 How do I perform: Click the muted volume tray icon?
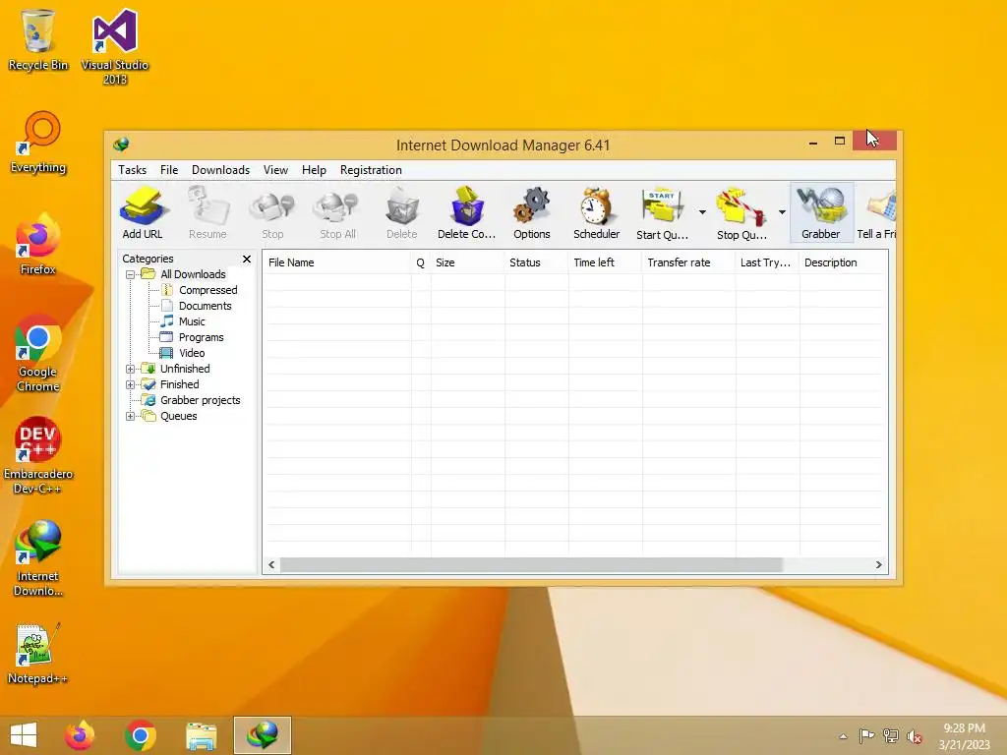914,736
